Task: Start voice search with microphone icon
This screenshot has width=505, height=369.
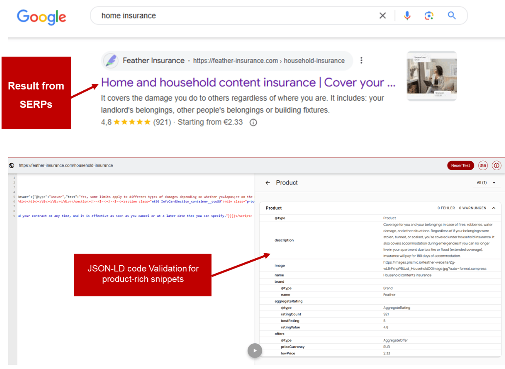Action: (x=407, y=16)
